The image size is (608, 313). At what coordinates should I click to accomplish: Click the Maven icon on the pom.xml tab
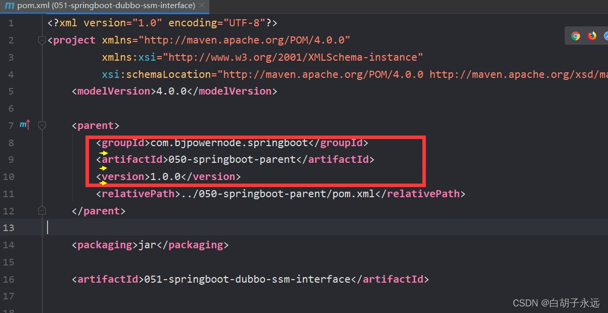(9, 6)
